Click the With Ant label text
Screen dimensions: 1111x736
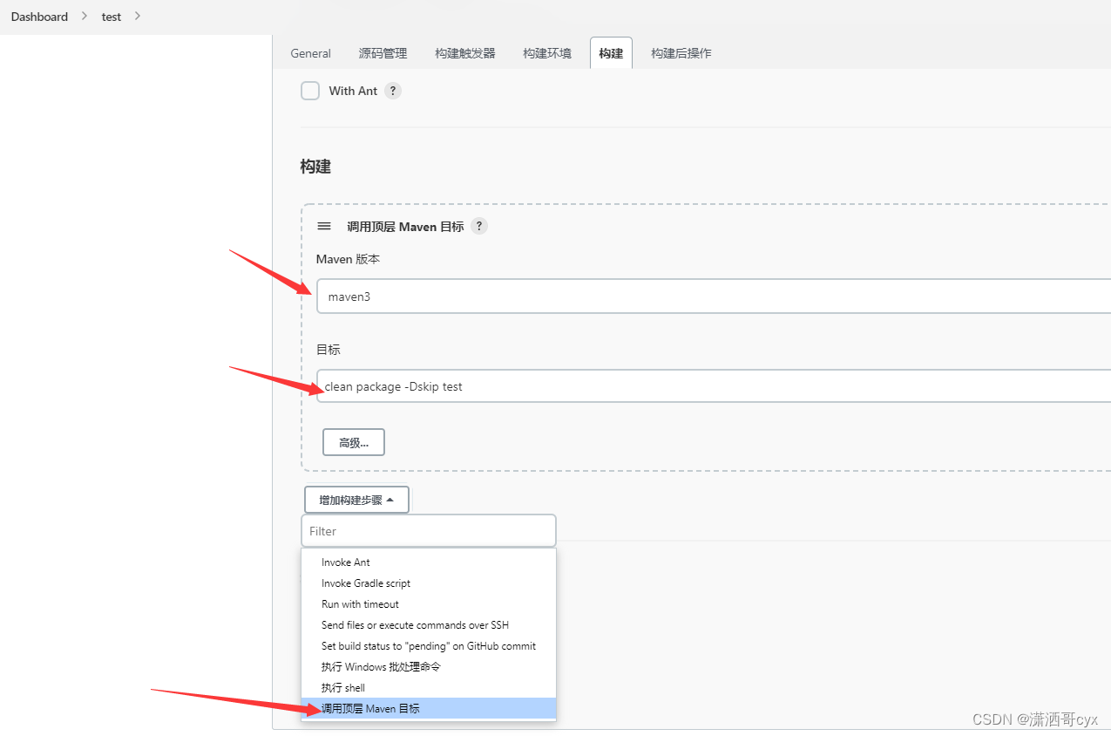[x=353, y=91]
